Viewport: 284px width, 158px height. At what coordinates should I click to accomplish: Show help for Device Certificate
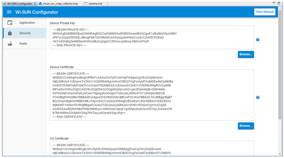coord(258,97)
